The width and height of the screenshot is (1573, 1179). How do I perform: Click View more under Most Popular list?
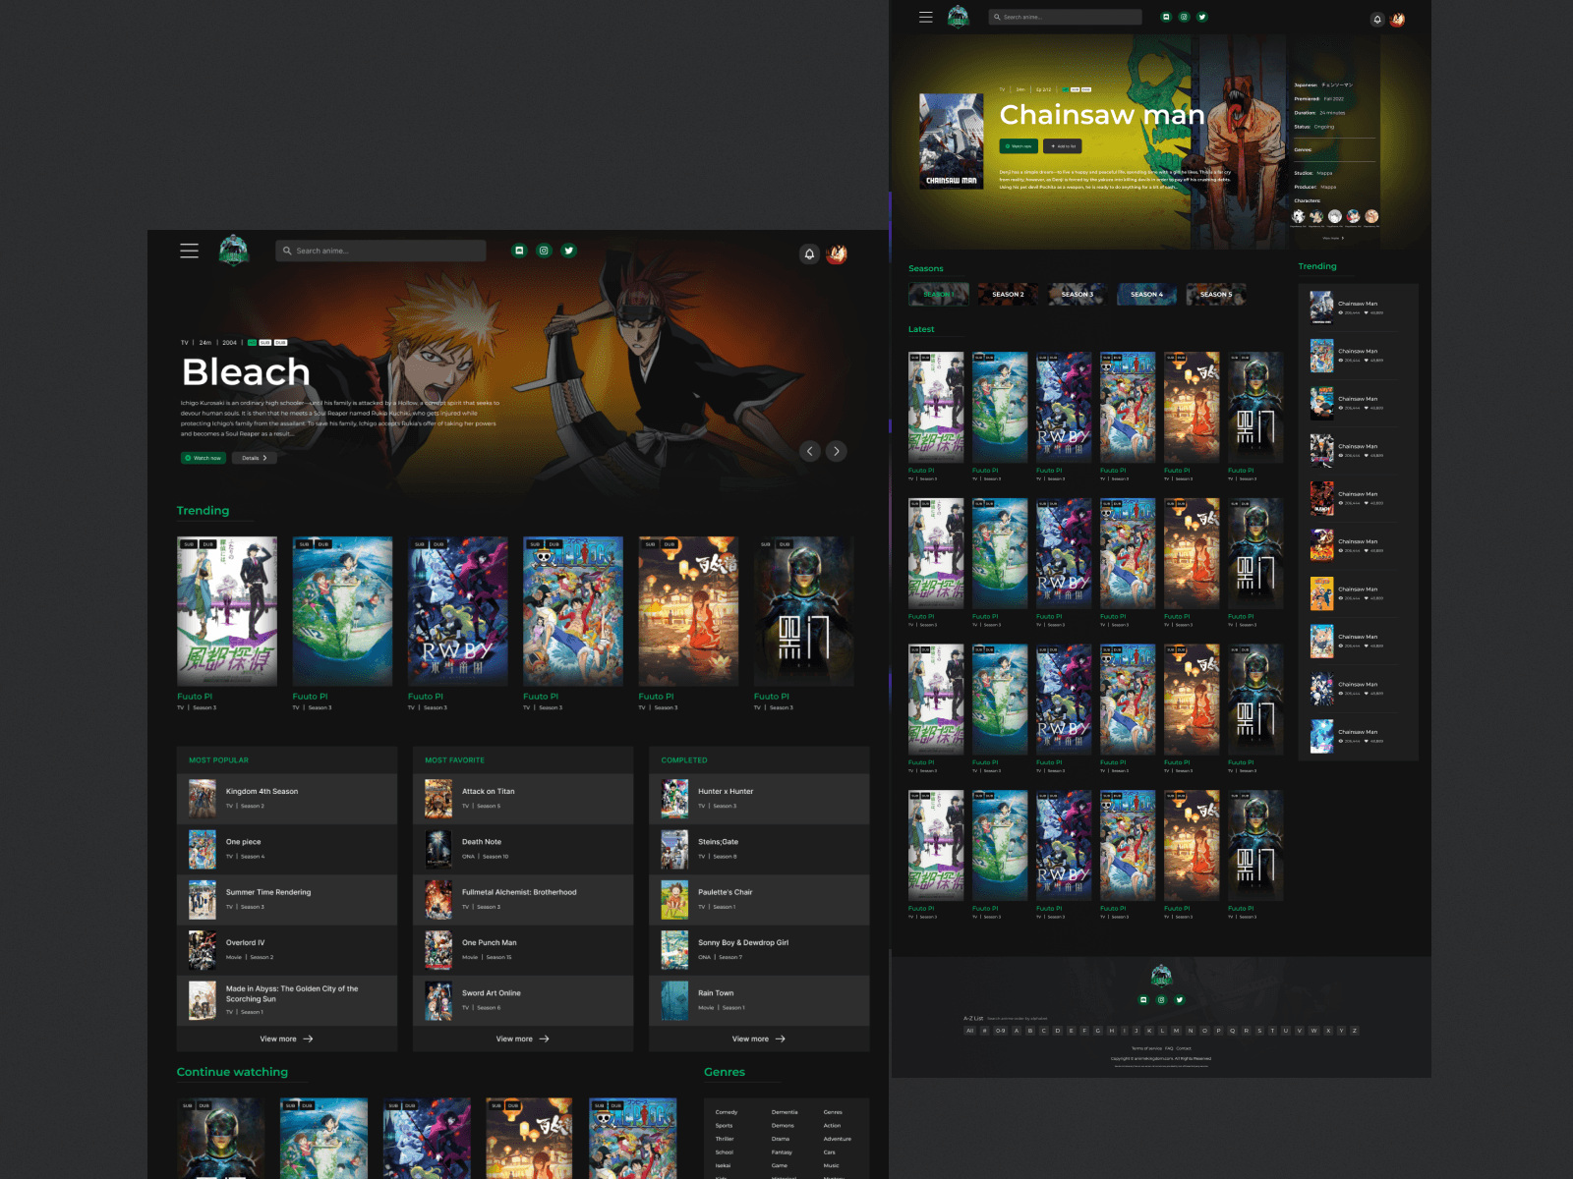tap(286, 1039)
